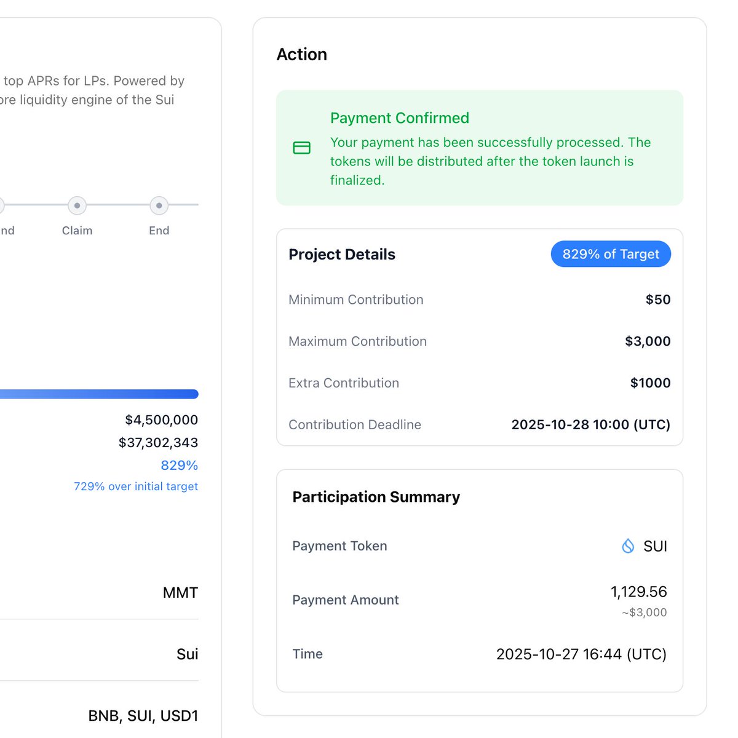Click the 2025-10-27 16:44 (UTC) timestamp

click(x=581, y=654)
